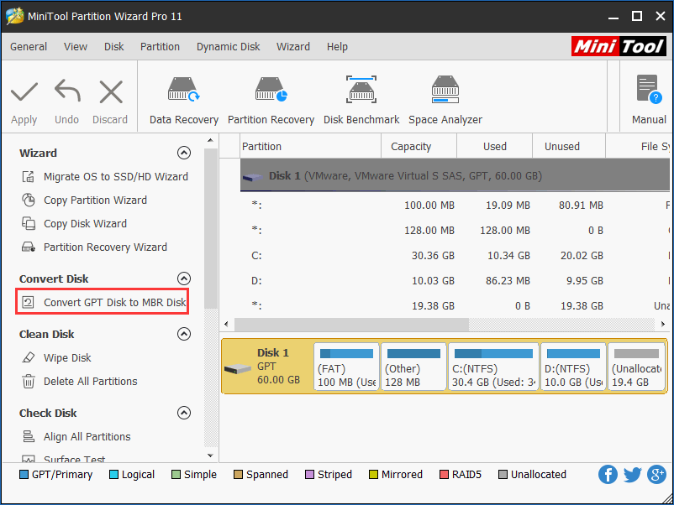Open the Help menu

click(337, 46)
